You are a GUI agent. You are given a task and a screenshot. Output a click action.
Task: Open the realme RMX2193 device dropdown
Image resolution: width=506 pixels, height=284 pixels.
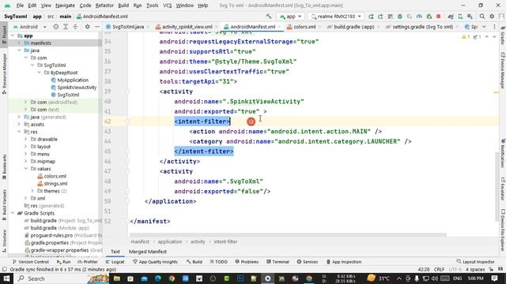[x=336, y=17]
